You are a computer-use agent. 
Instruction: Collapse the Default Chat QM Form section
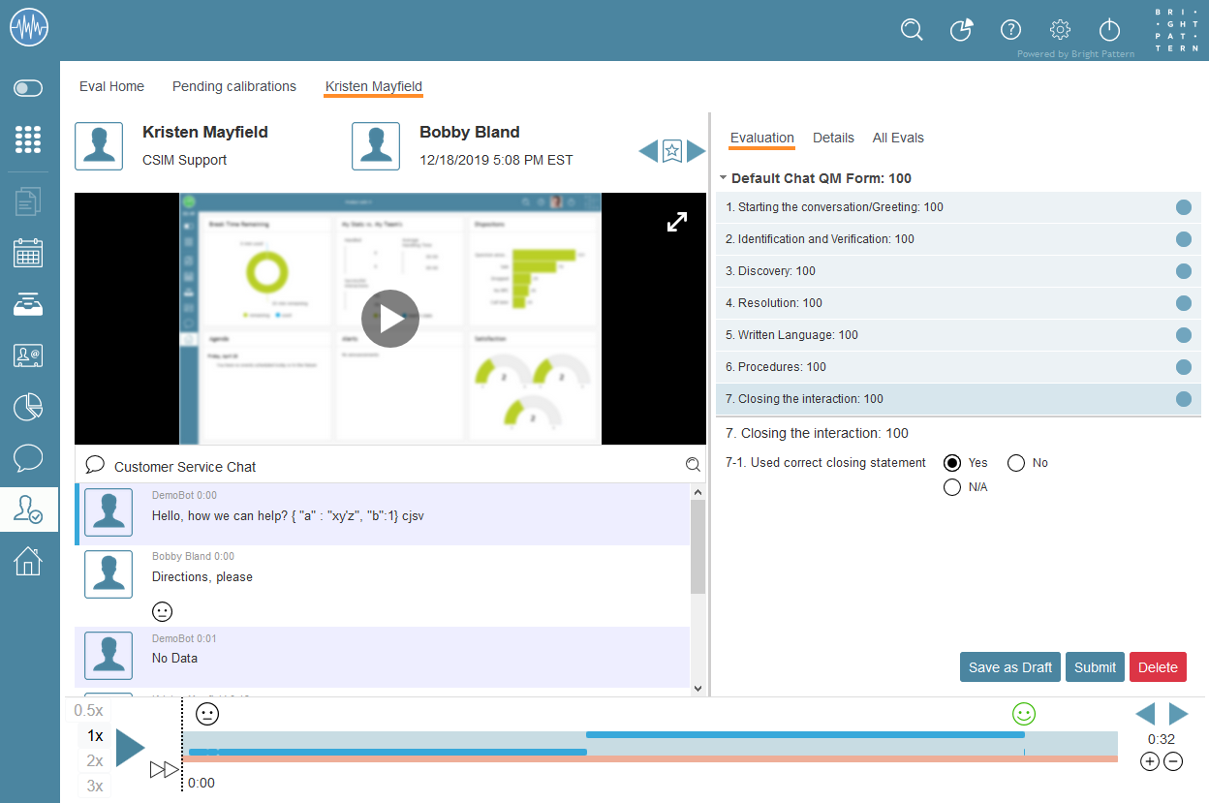[724, 178]
